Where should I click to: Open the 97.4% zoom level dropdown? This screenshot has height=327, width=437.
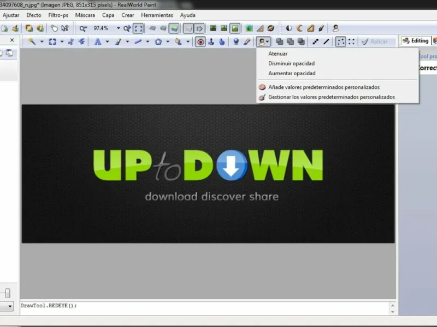coord(119,28)
